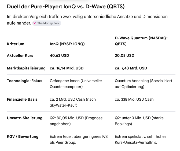Click the ca. 16,14 Mrd. USD cell
Screen dimensions: 180x151
tap(67, 68)
